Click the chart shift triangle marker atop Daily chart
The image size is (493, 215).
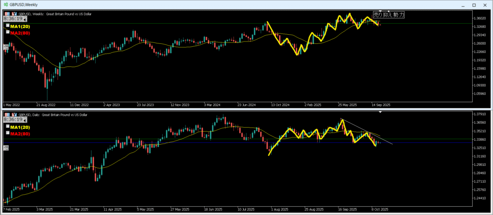[380, 112]
